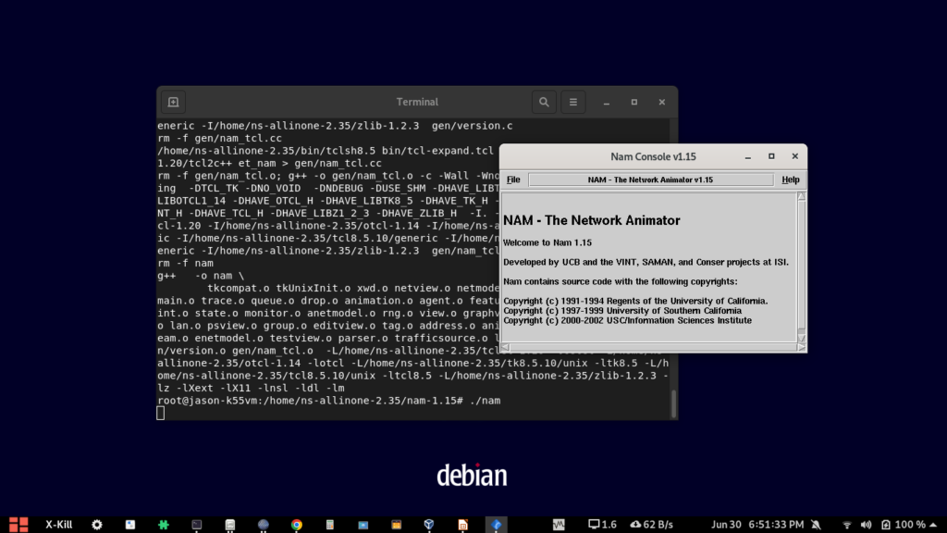This screenshot has height=533, width=947.
Task: Open the Help menu in Nam Console
Action: pos(790,180)
